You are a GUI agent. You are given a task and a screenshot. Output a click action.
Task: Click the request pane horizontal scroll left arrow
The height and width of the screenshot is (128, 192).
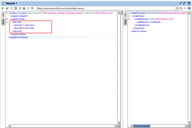click(9, 126)
